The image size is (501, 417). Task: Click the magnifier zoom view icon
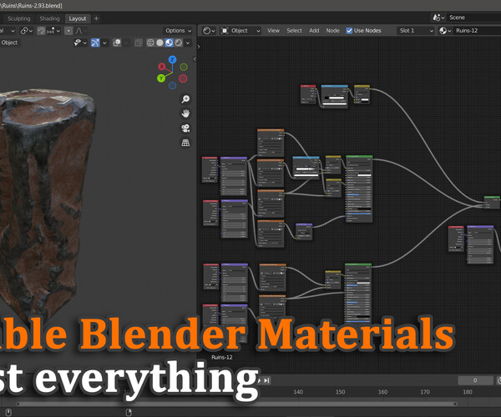(185, 99)
